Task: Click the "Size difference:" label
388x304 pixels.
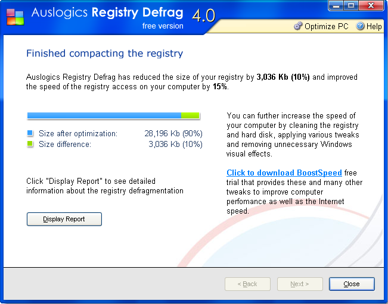Action: 65,144
